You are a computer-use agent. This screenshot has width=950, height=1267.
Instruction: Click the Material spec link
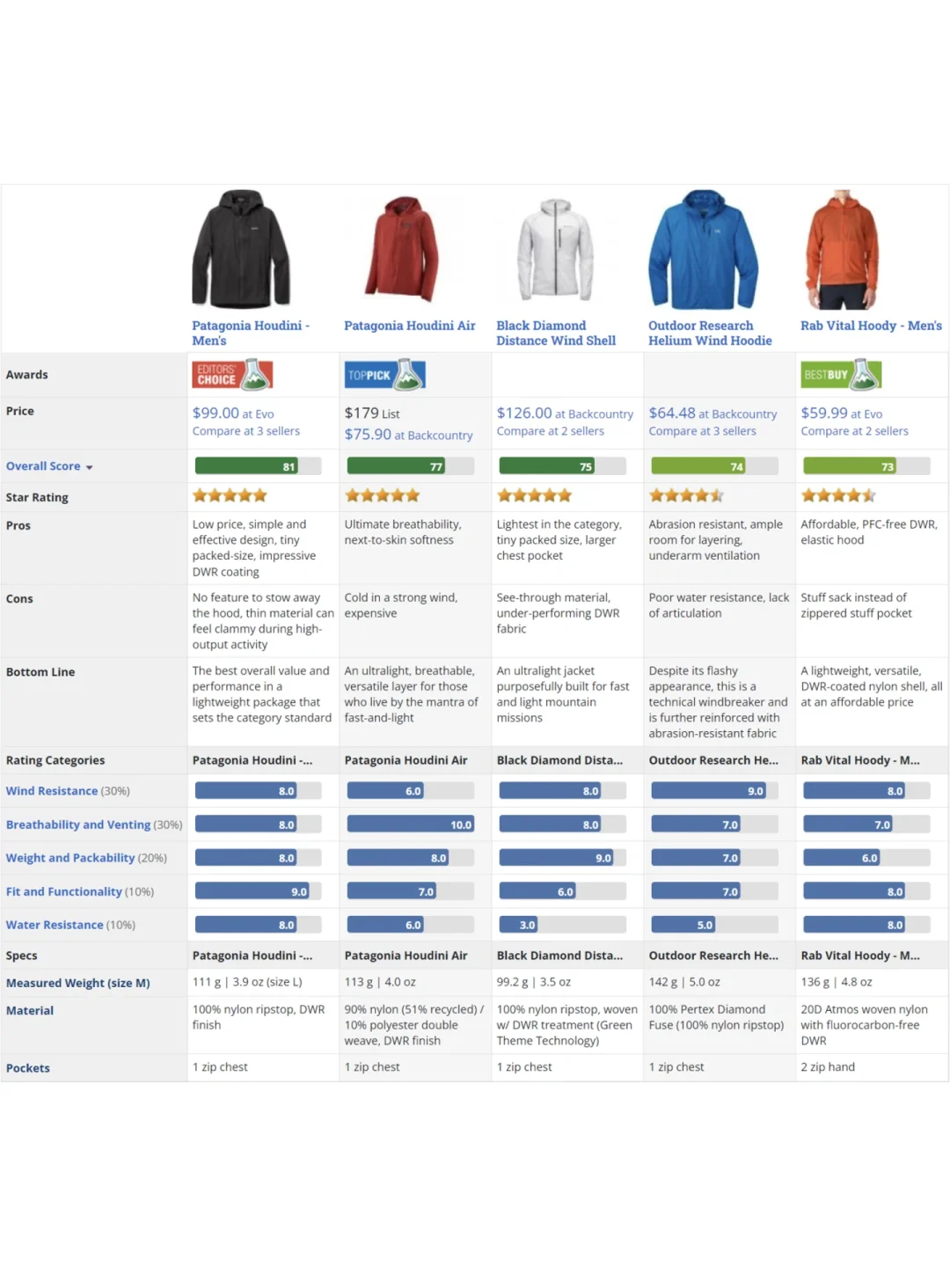coord(30,1011)
